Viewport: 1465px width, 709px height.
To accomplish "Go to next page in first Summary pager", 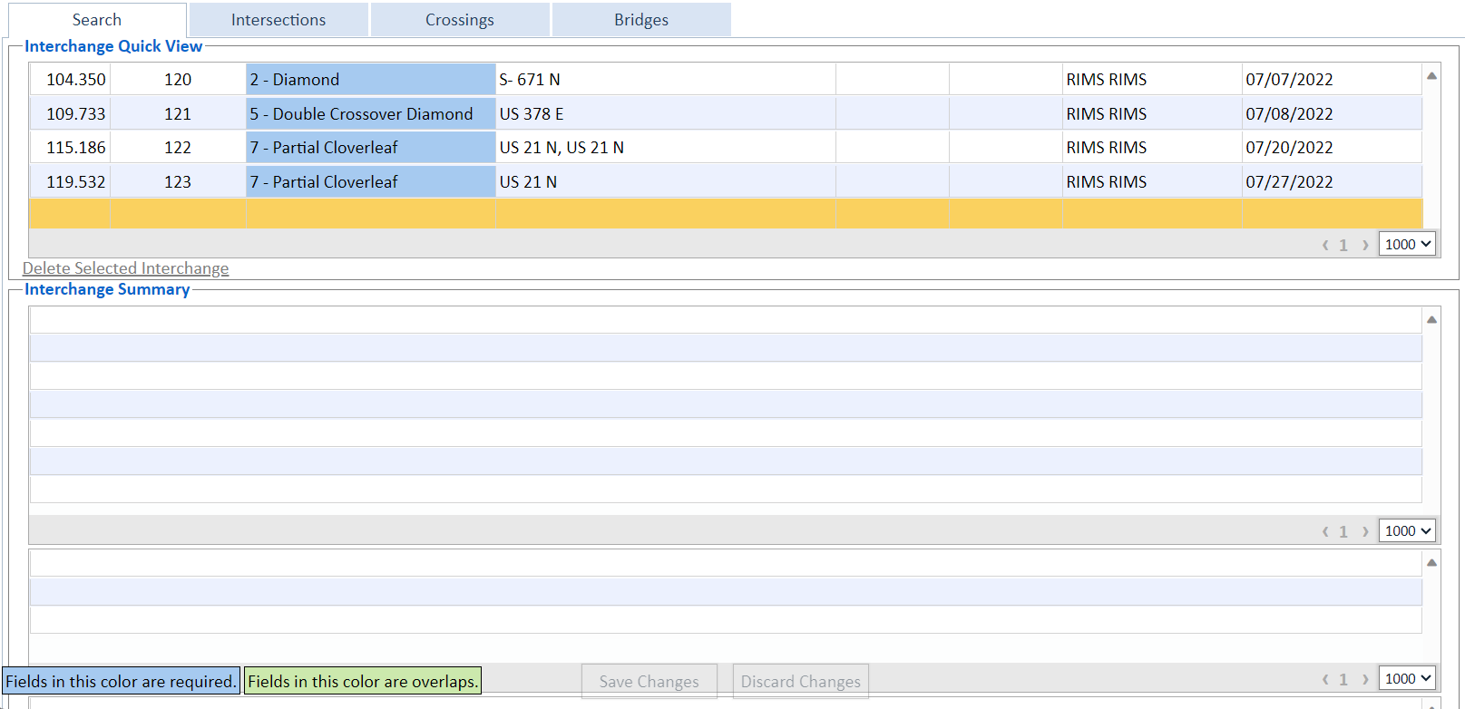I will [1365, 531].
